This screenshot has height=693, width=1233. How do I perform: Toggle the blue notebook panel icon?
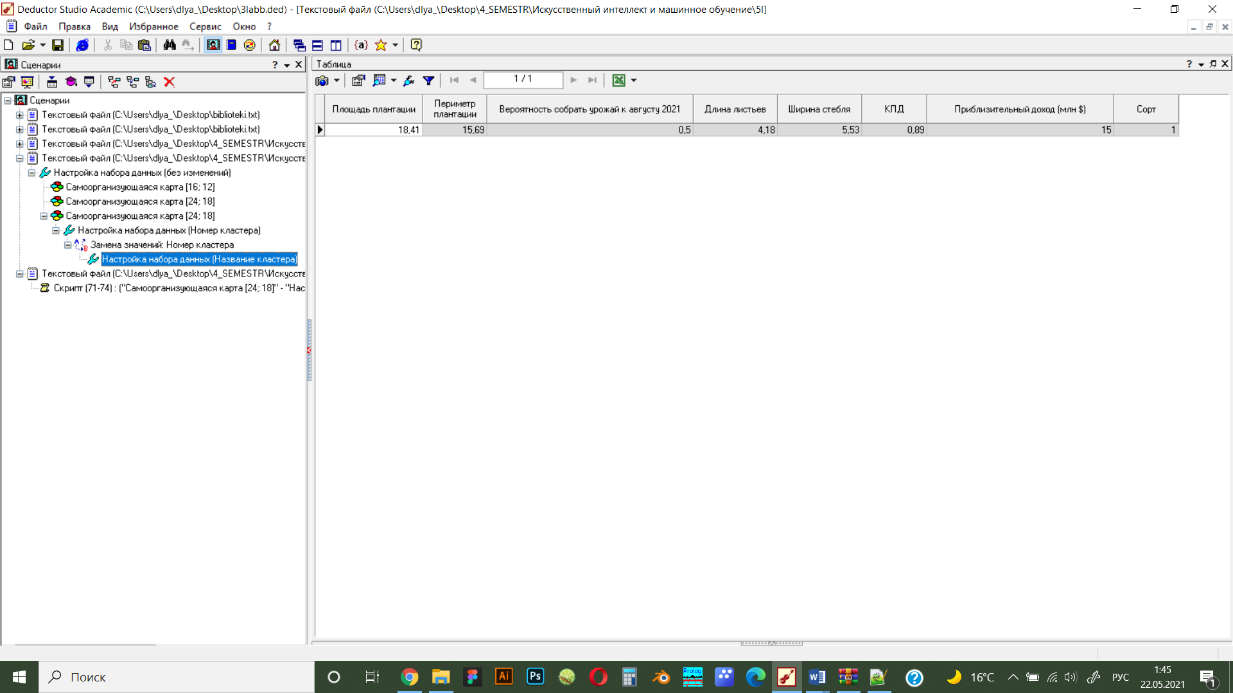click(231, 45)
